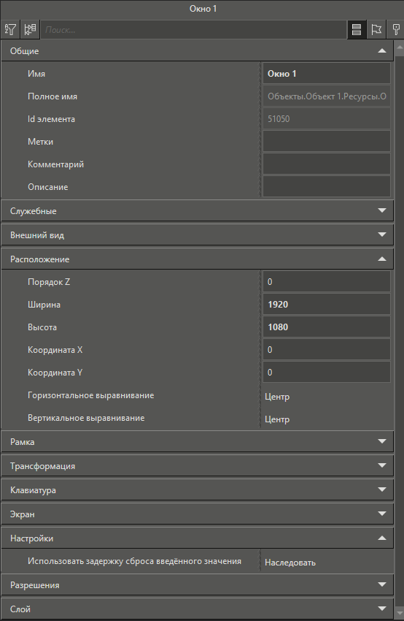Click the flag icon in the toolbar
This screenshot has height=621, width=404.
(376, 30)
